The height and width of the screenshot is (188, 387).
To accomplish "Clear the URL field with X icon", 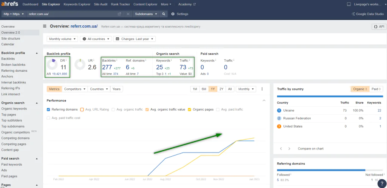I will (128, 14).
